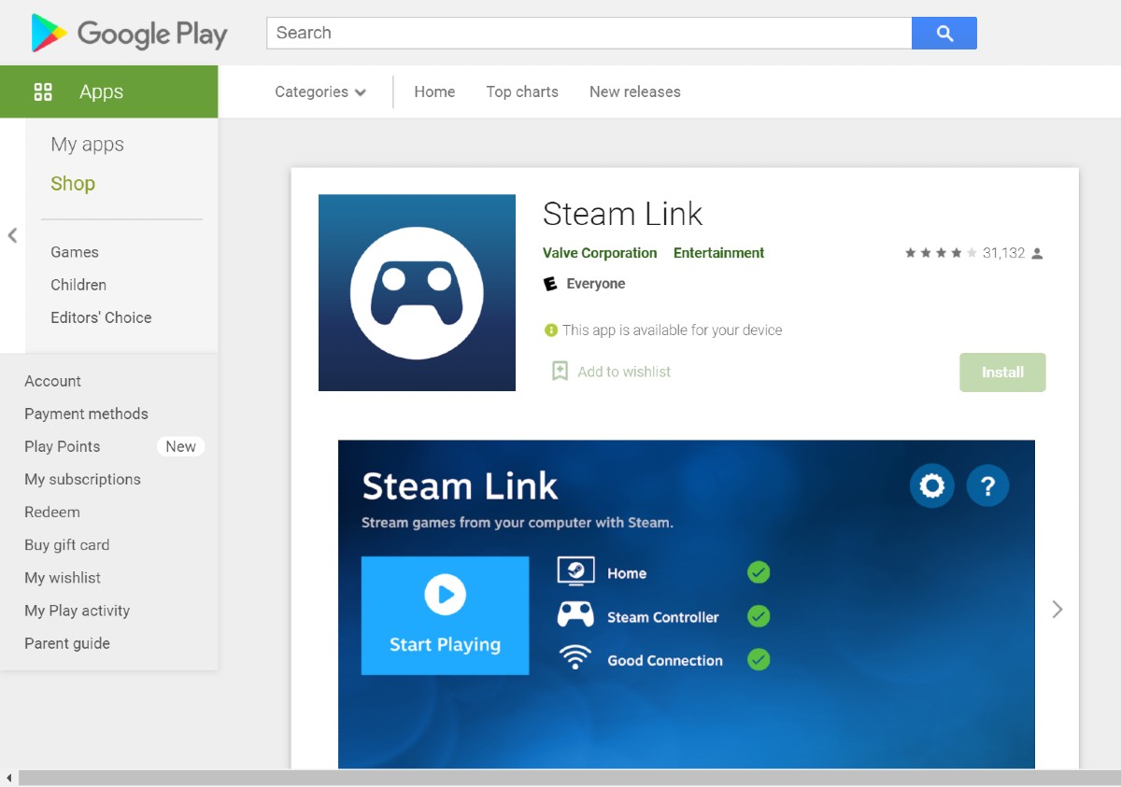The height and width of the screenshot is (787, 1121).
Task: Click the New badge by Play Points
Action: point(180,446)
